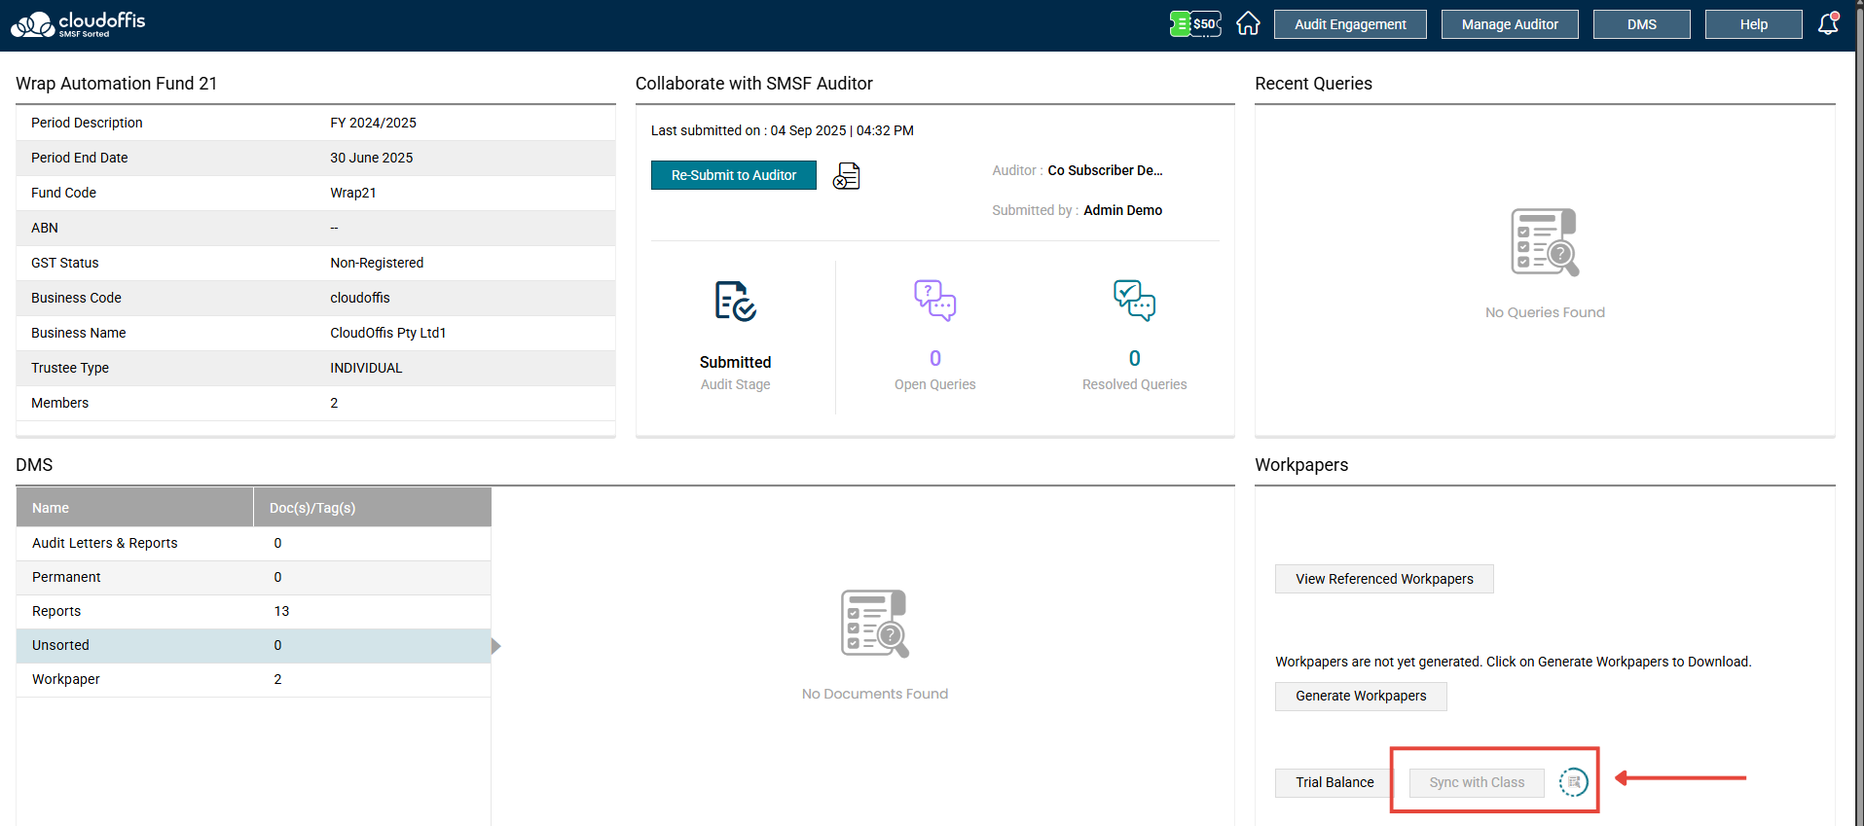Click View Referenced Workpapers button

(1384, 579)
